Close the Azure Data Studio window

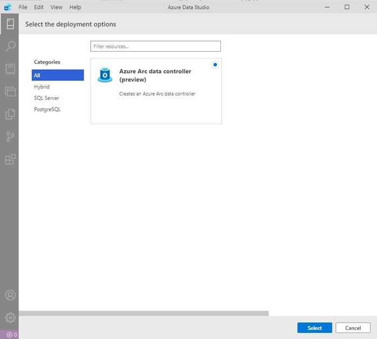point(367,7)
